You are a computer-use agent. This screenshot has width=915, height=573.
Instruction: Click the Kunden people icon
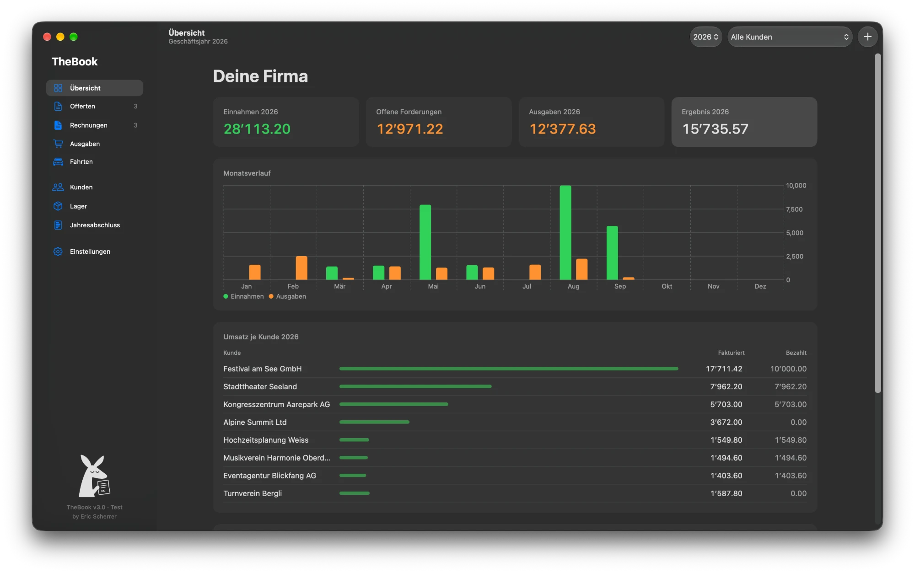pos(58,187)
